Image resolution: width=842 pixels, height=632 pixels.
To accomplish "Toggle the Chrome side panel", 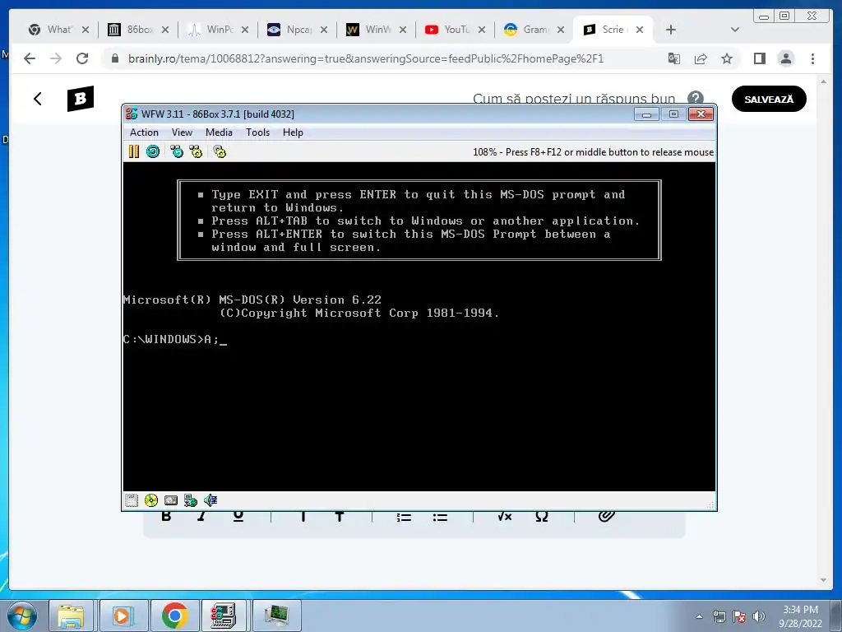I will [759, 58].
